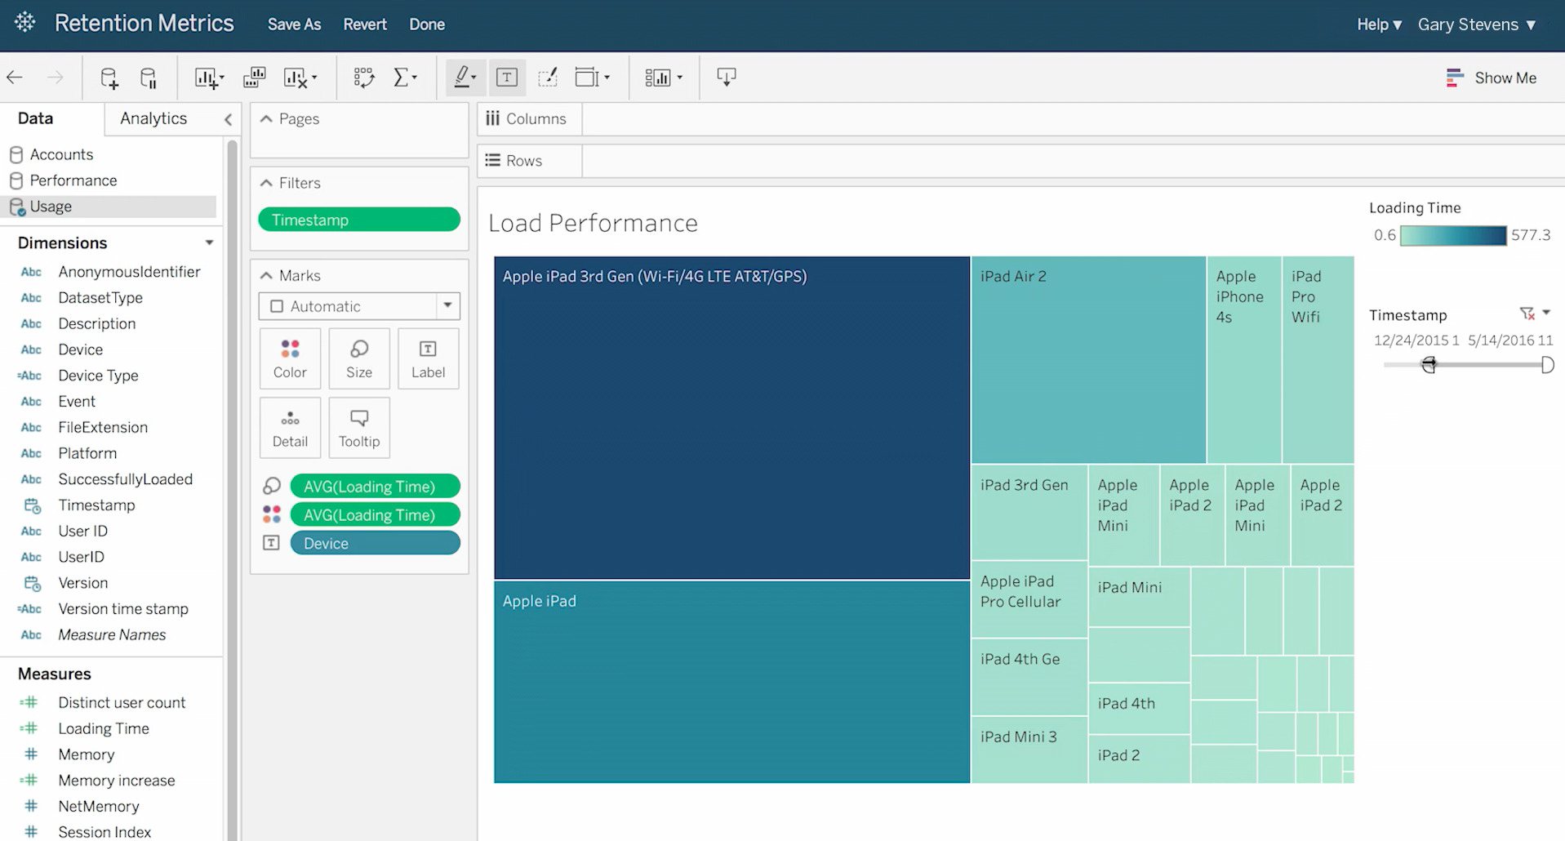Click the Detail marks button
Image resolution: width=1565 pixels, height=841 pixels.
tap(290, 428)
